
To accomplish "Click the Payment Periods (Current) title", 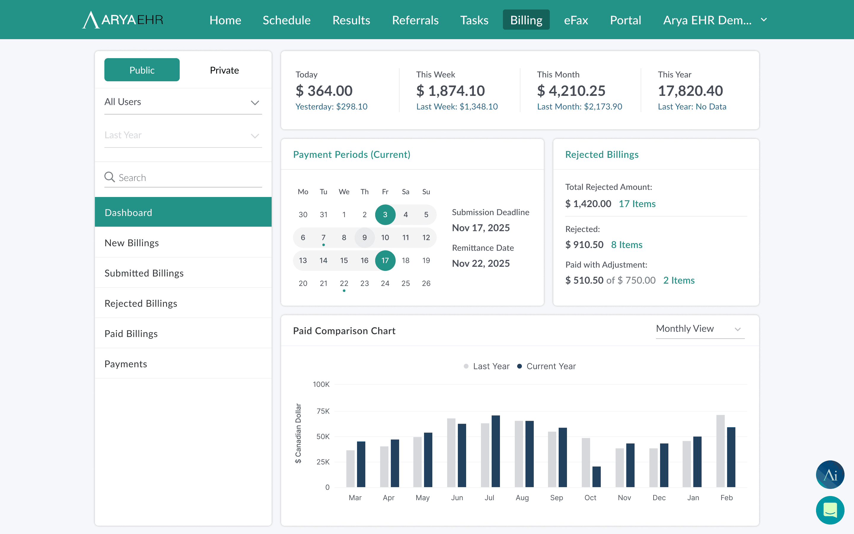I will click(351, 154).
